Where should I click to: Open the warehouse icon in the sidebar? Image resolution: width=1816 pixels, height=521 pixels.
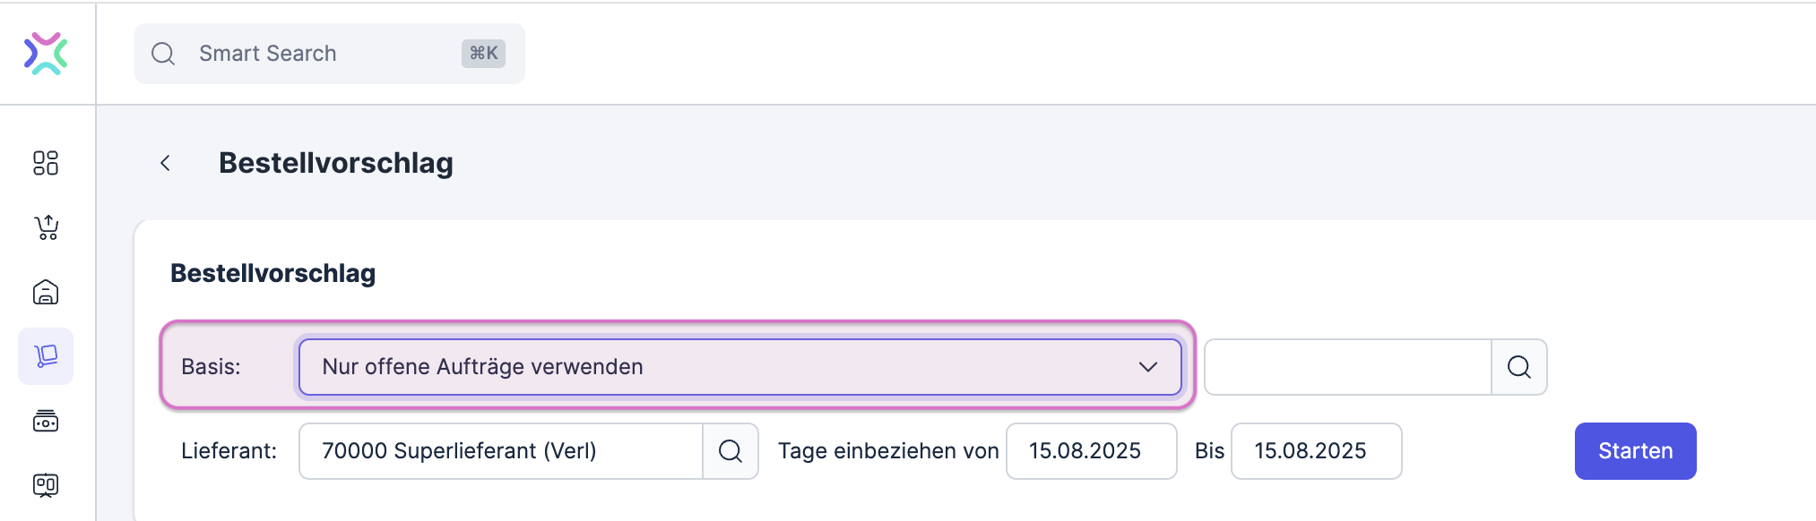point(46,293)
